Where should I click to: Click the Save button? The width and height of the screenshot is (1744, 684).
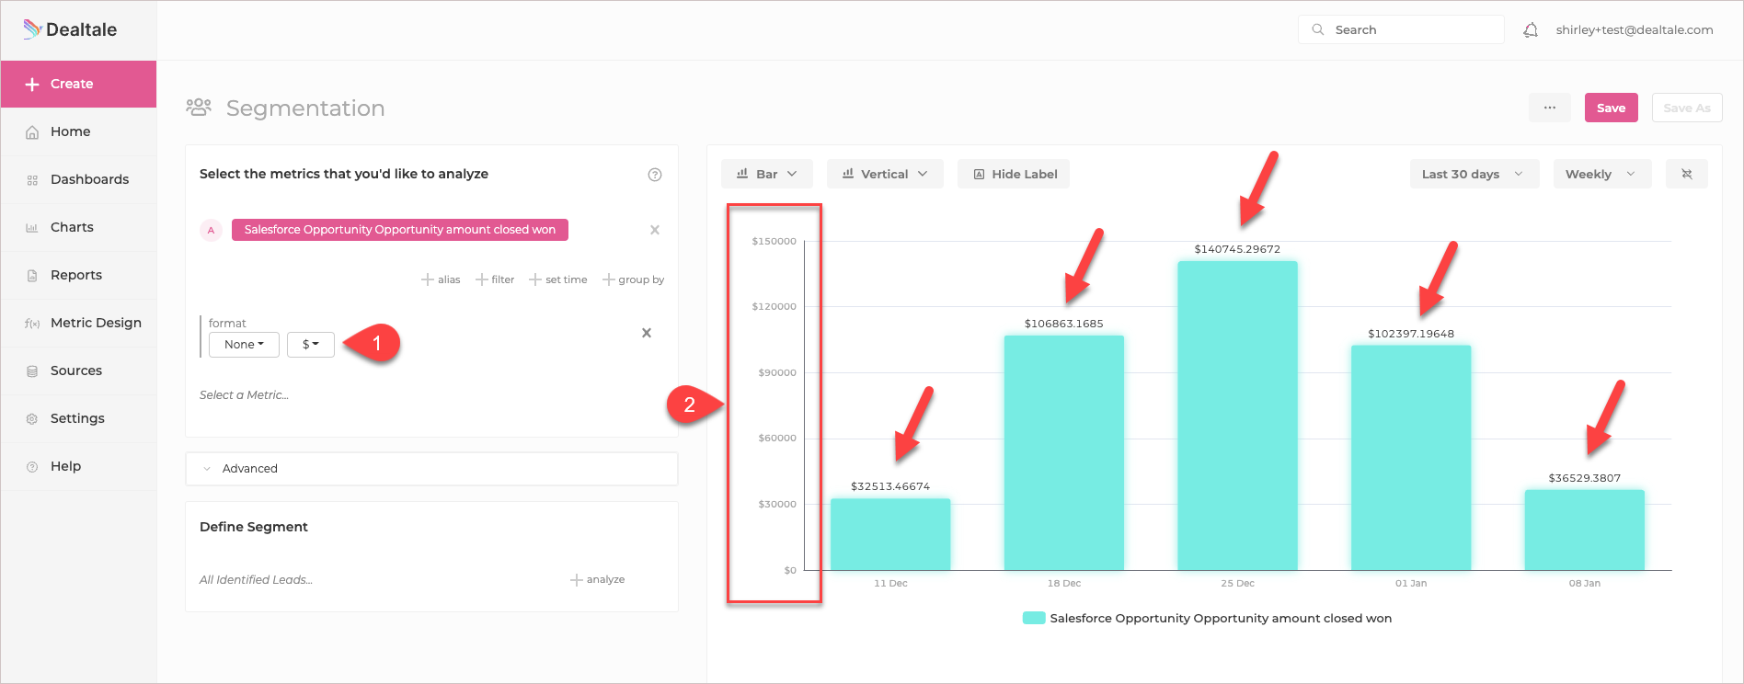click(1611, 108)
